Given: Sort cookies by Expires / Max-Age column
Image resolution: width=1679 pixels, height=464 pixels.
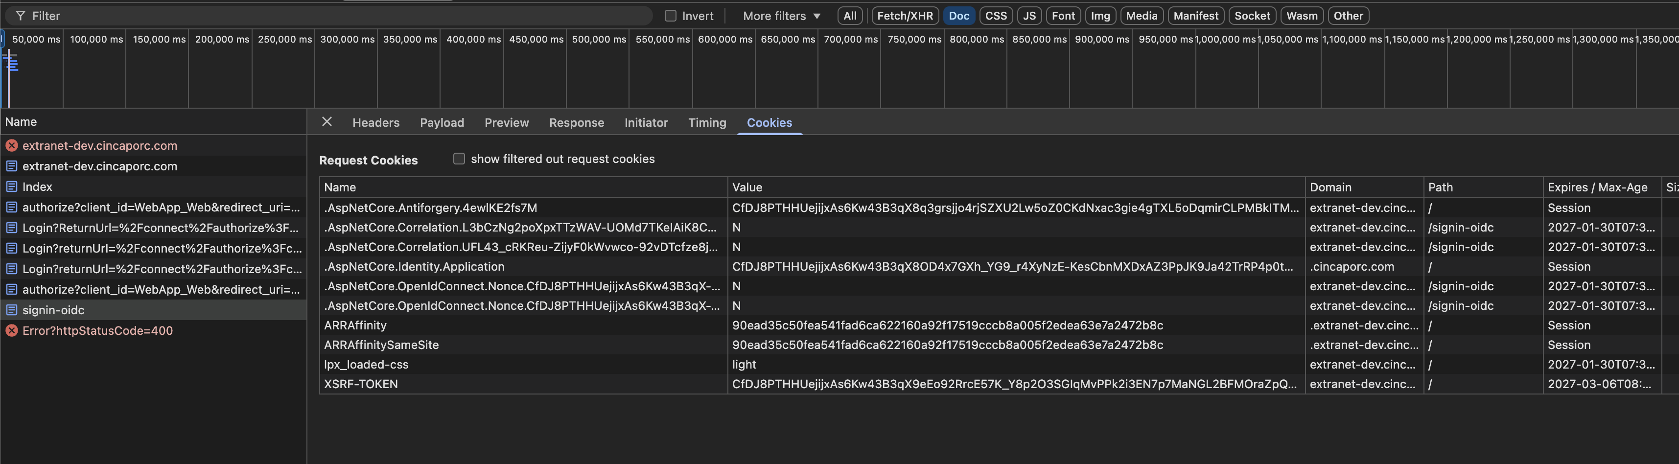Looking at the screenshot, I should click(x=1597, y=187).
